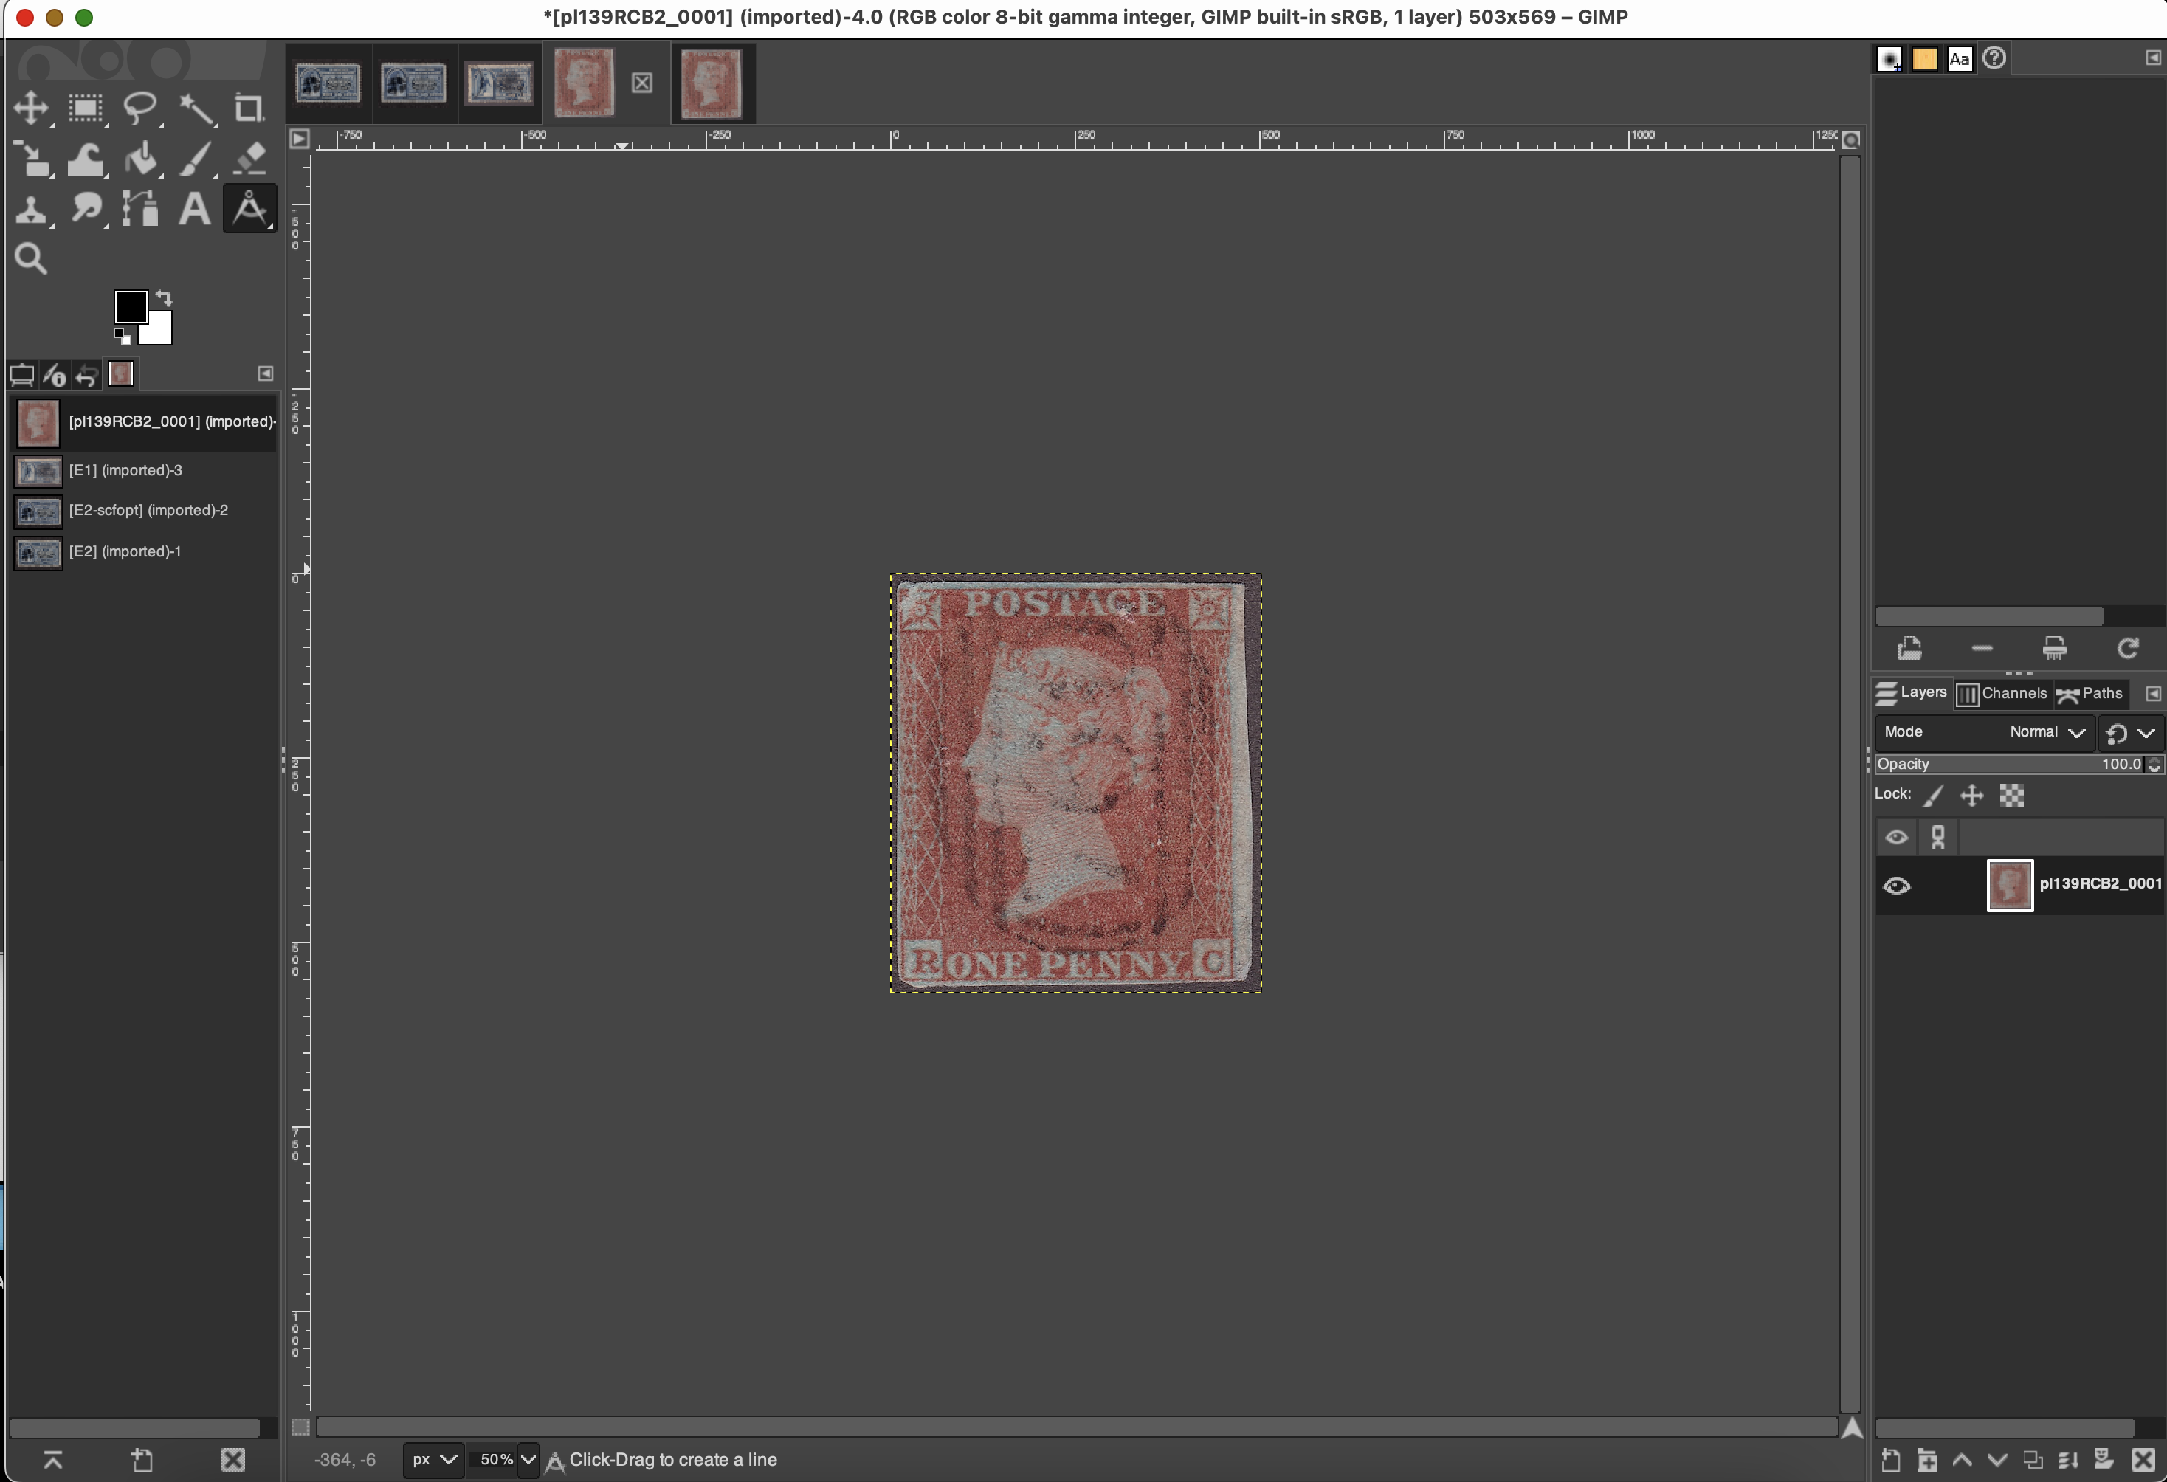This screenshot has height=1482, width=2167.
Task: Create new display for image button
Action: 142,1460
